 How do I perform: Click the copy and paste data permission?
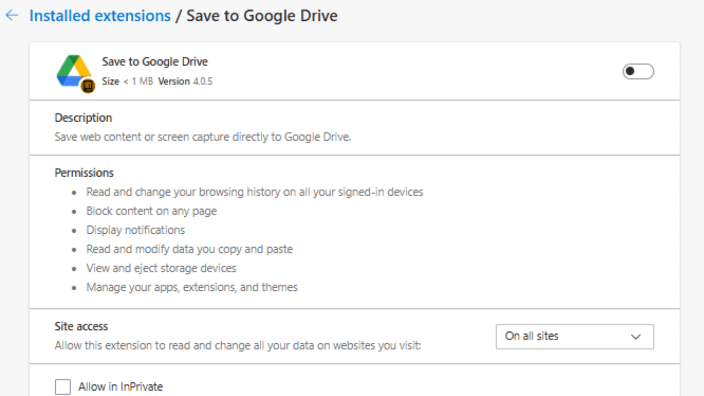(189, 249)
